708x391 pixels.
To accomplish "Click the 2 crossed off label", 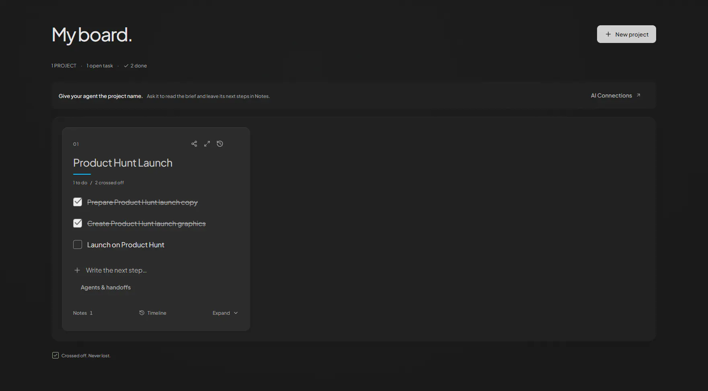I will [109, 183].
